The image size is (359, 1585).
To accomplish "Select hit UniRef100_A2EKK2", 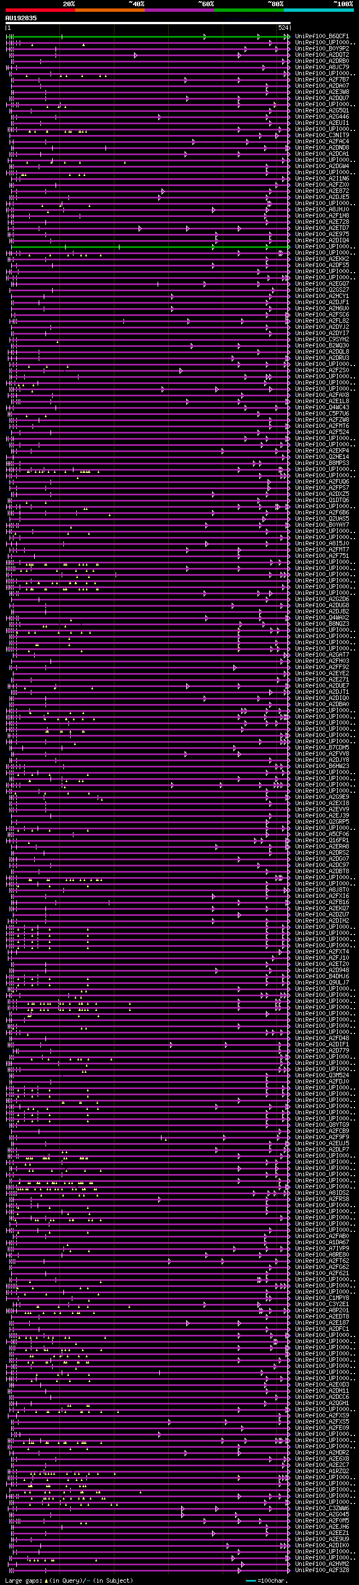I will tap(321, 259).
